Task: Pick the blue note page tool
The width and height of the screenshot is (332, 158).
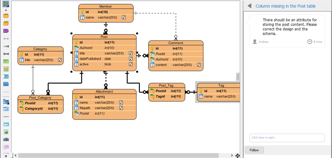Action: tap(6, 84)
